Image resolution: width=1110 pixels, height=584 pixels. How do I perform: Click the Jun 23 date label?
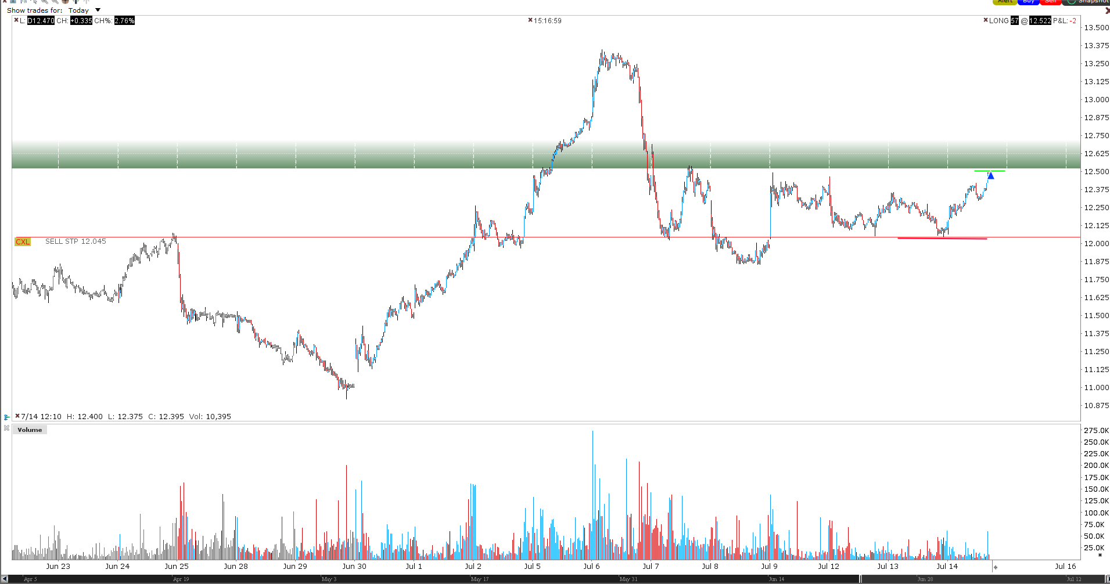point(58,566)
